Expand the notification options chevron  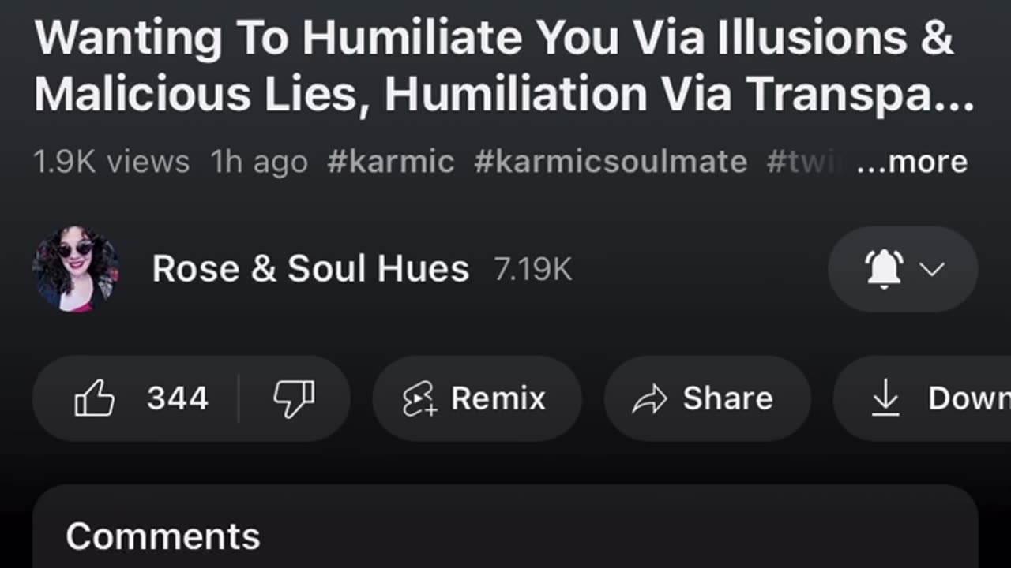click(x=933, y=269)
